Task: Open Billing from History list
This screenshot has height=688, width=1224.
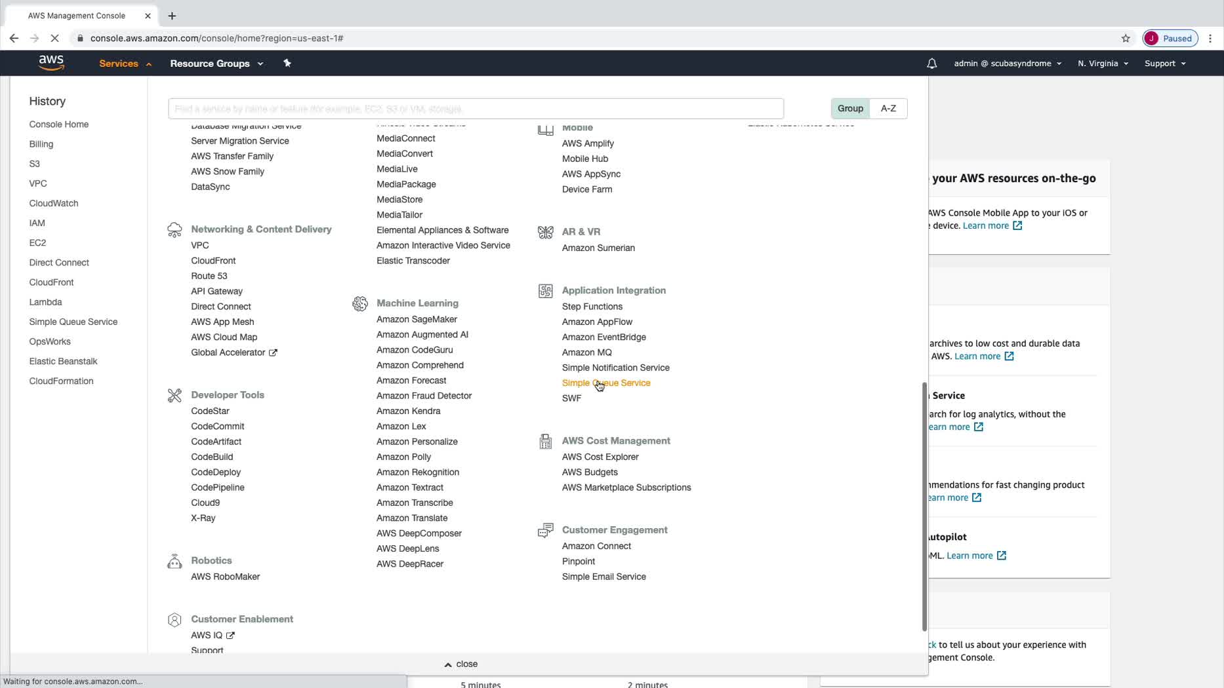Action: [x=41, y=144]
